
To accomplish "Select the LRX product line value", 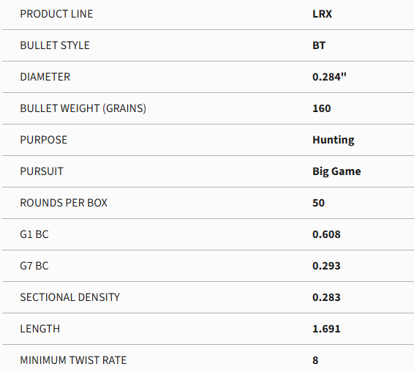I will point(322,14).
